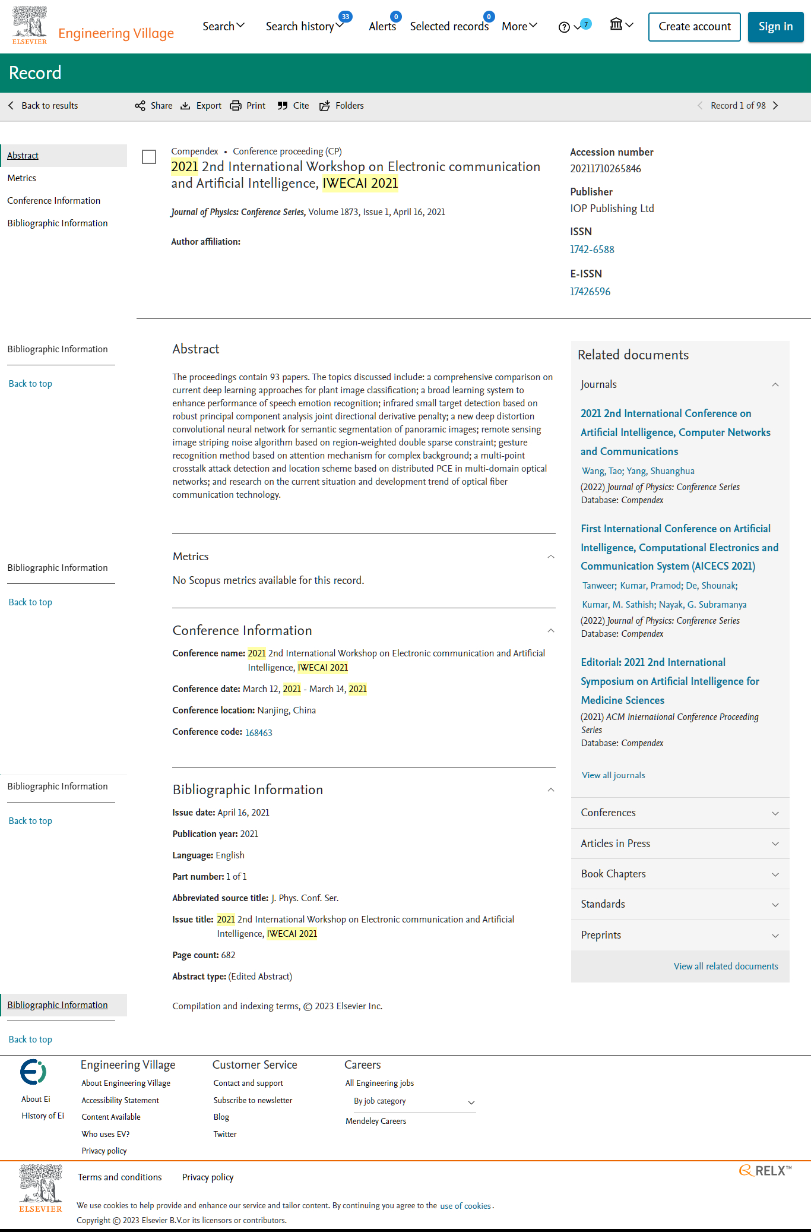Click the Sign in button

coord(775,27)
